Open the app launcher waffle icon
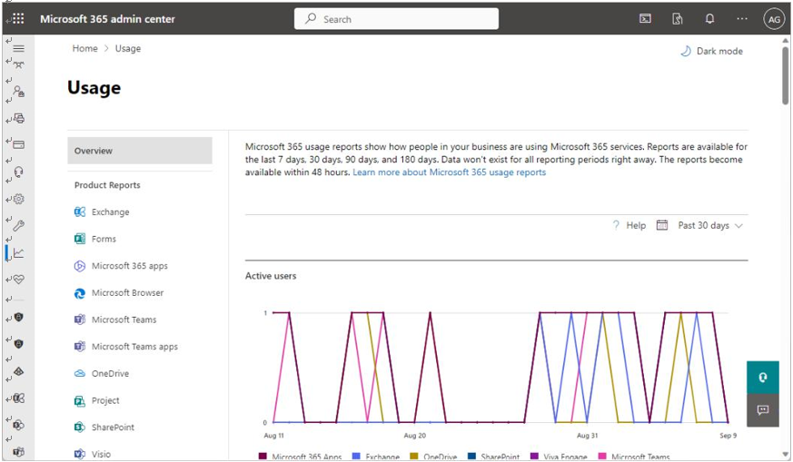The height and width of the screenshot is (462, 793). (17, 19)
